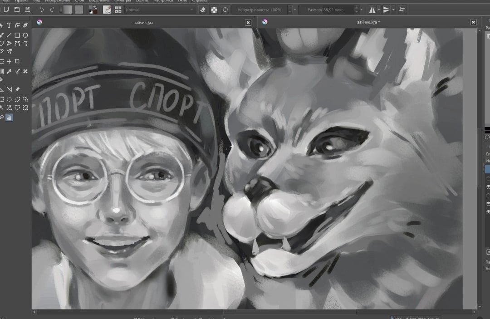The height and width of the screenshot is (319, 490).
Task: Open the Normal blending mode dropdown
Action: tap(159, 10)
